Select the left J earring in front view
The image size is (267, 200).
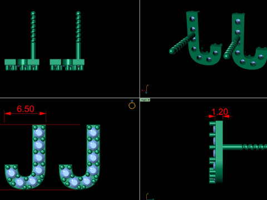click(25, 157)
